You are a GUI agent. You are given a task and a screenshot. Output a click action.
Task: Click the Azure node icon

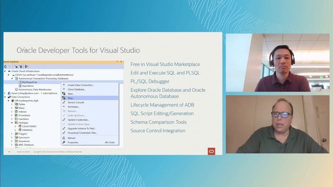point(9,93)
